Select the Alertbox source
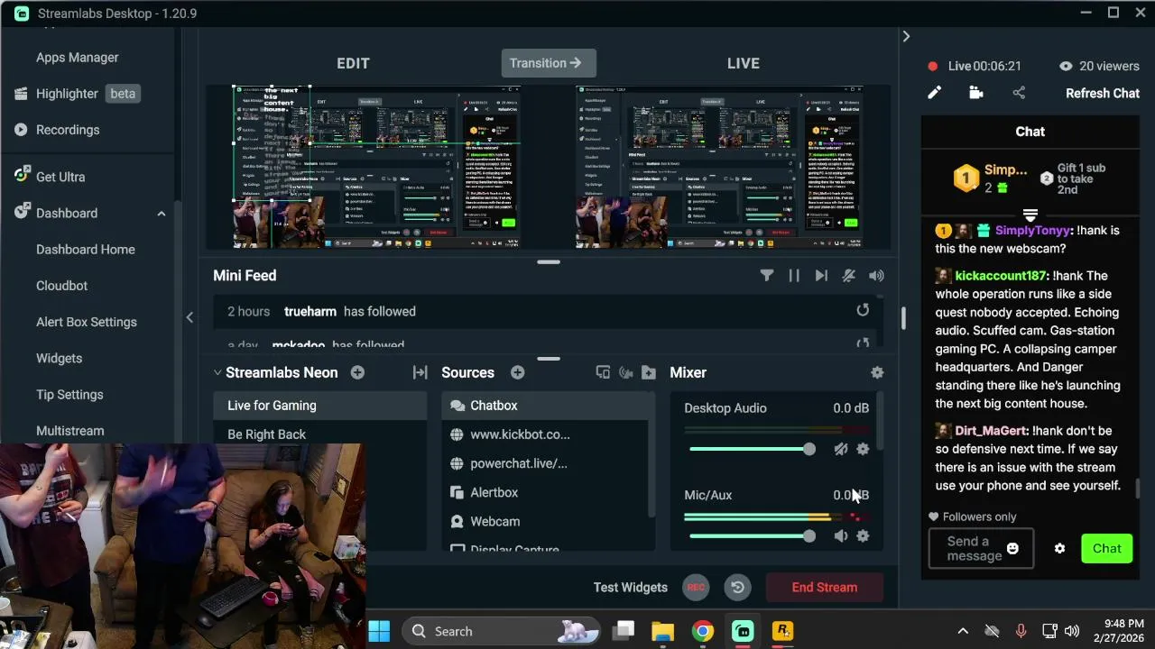1155x649 pixels. coord(545,492)
